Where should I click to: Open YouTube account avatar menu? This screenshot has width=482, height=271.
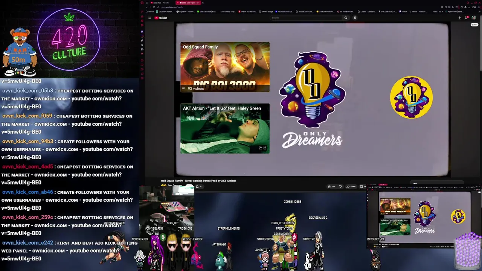tap(474, 18)
